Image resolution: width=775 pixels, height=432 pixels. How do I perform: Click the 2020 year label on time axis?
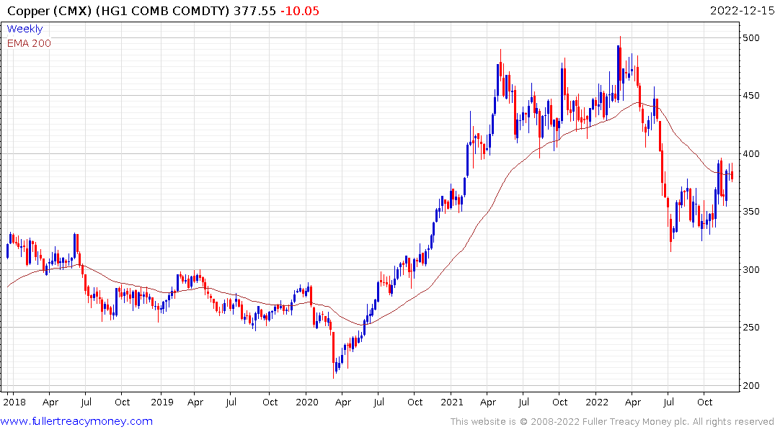pyautogui.click(x=307, y=402)
